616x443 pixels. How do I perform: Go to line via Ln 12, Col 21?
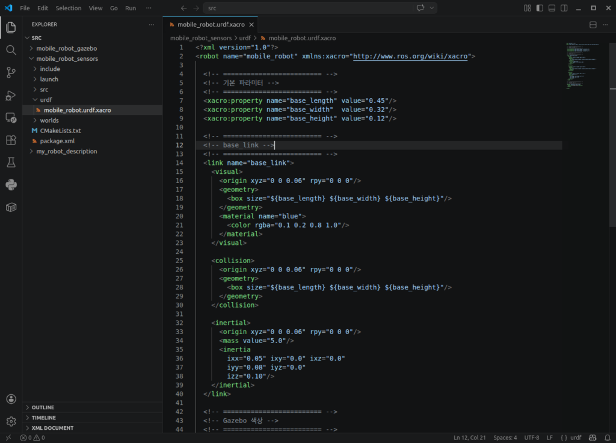(x=469, y=438)
